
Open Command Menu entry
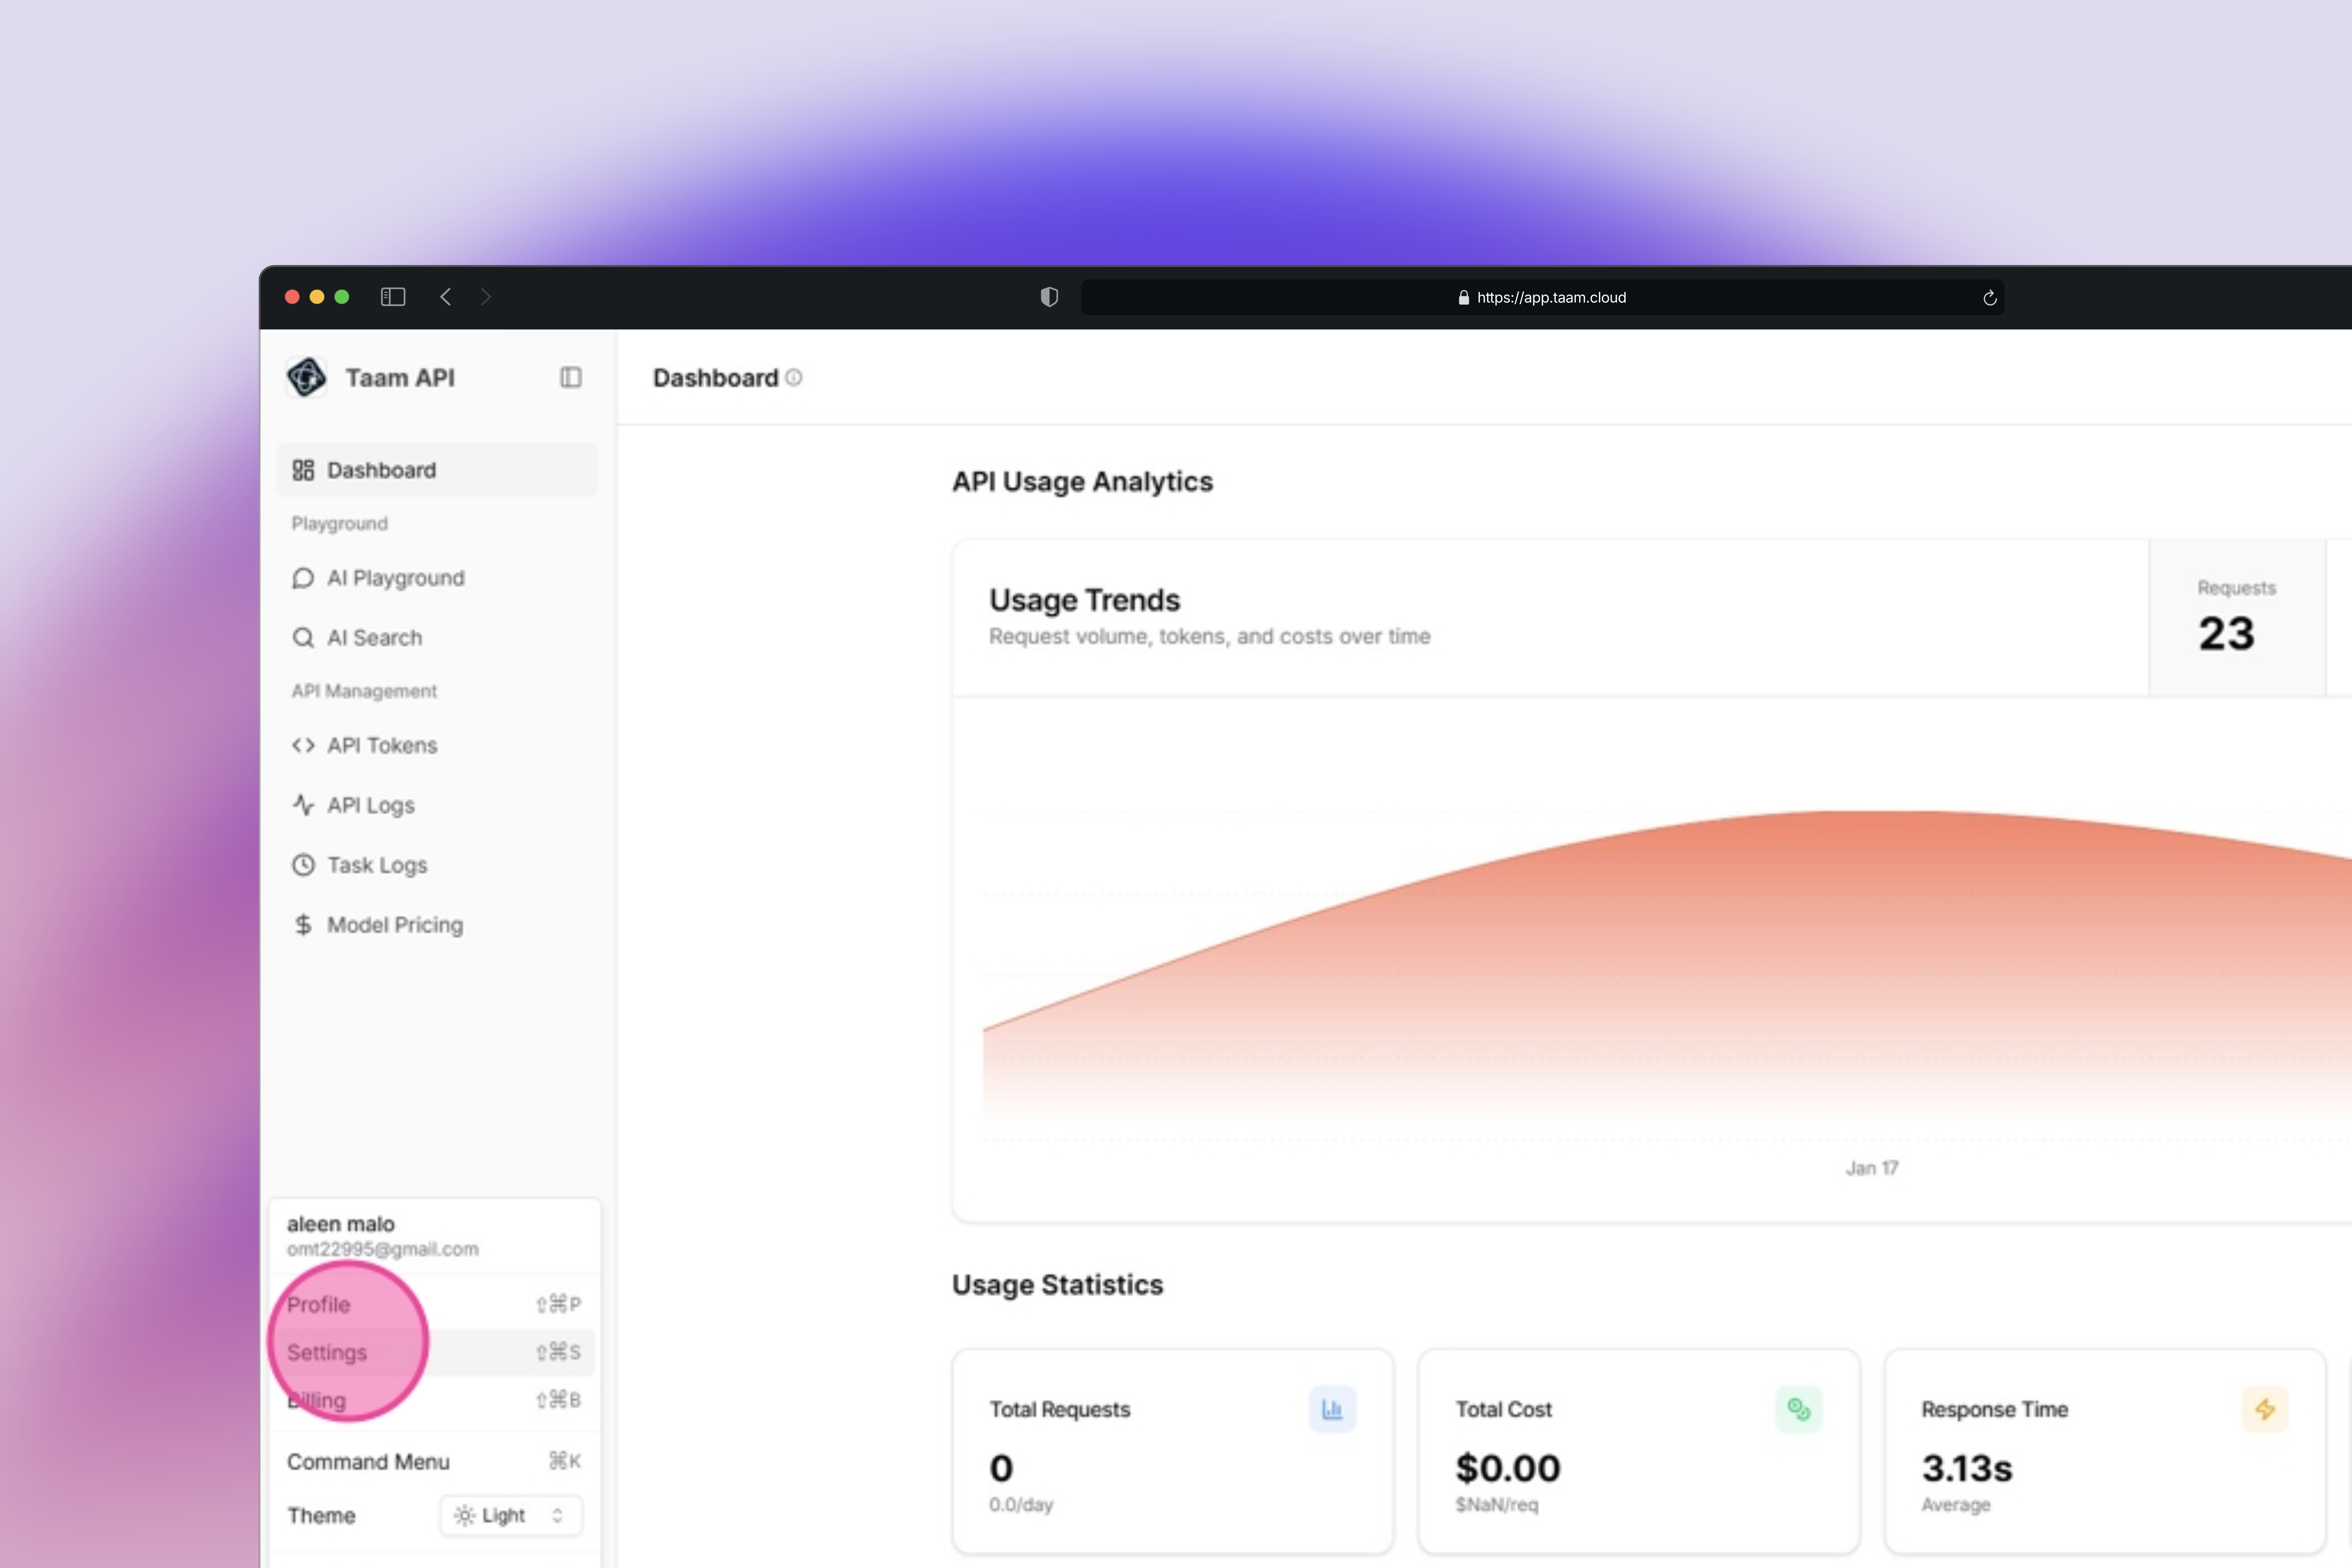tap(368, 1462)
